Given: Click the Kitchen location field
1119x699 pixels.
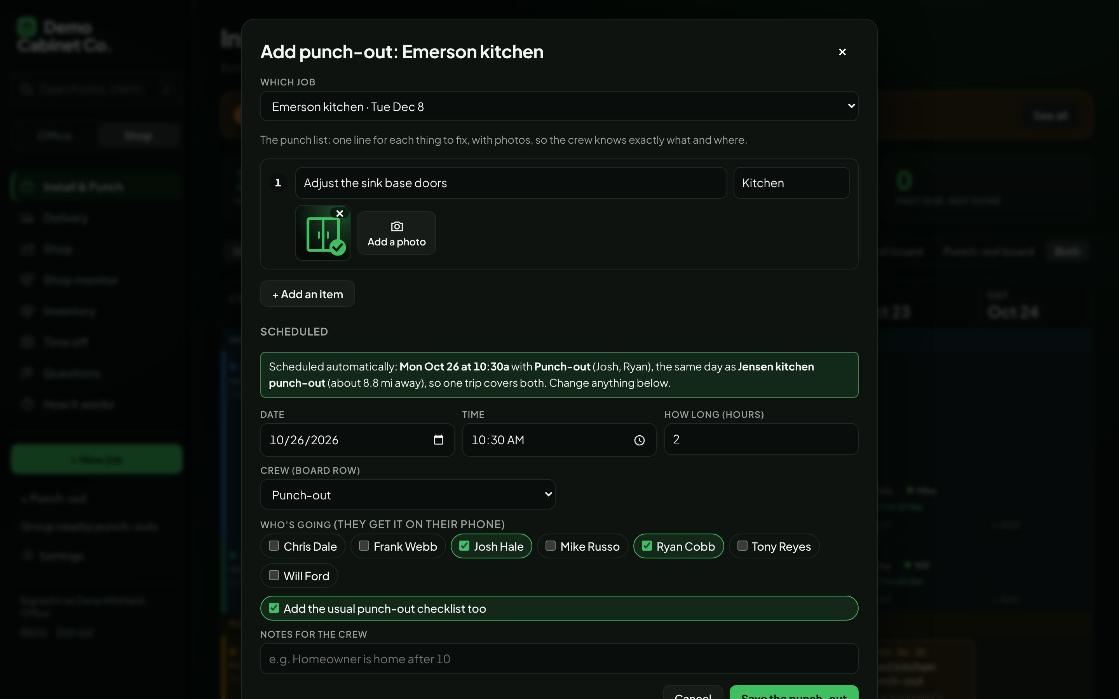Looking at the screenshot, I should pyautogui.click(x=791, y=183).
